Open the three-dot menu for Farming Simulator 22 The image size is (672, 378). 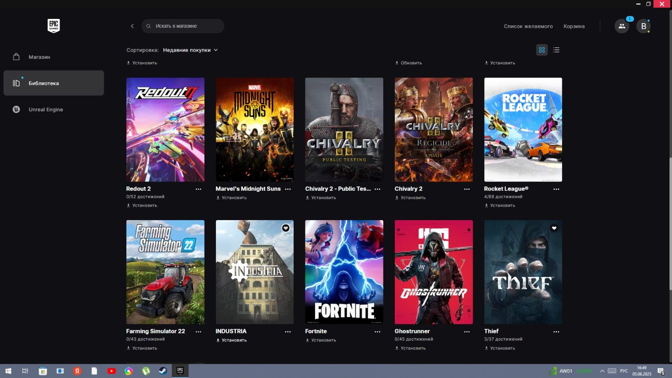[x=198, y=331]
